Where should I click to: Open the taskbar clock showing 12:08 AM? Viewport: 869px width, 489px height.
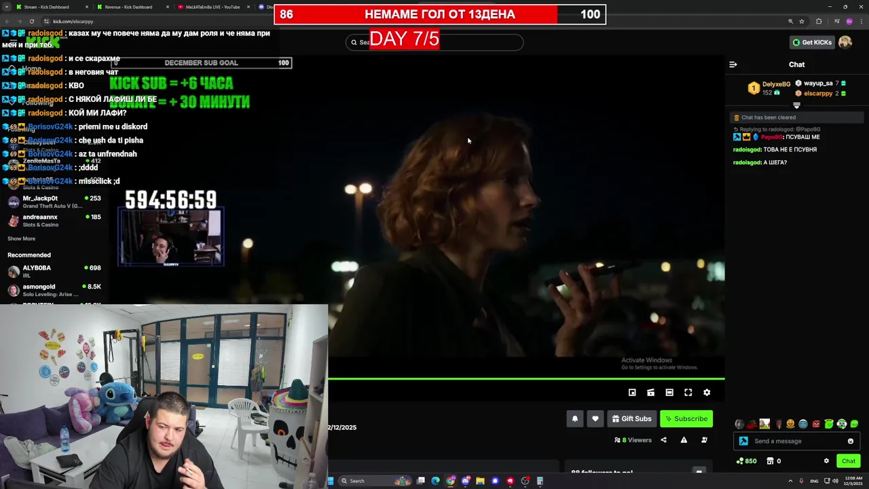(x=853, y=481)
